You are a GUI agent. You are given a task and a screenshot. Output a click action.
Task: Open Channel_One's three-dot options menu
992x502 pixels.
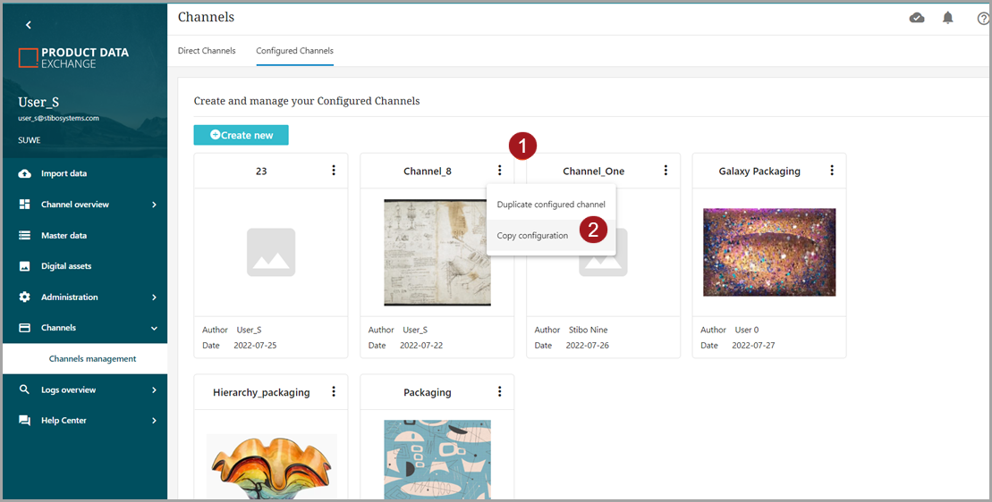[666, 171]
